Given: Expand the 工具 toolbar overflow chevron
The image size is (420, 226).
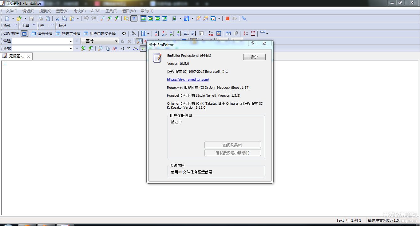Looking at the screenshot, I should (34, 25).
